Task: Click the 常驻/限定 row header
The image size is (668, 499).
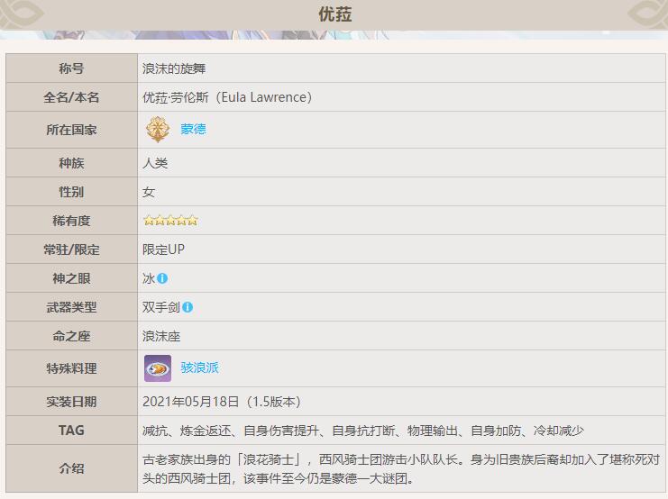Action: tap(71, 249)
